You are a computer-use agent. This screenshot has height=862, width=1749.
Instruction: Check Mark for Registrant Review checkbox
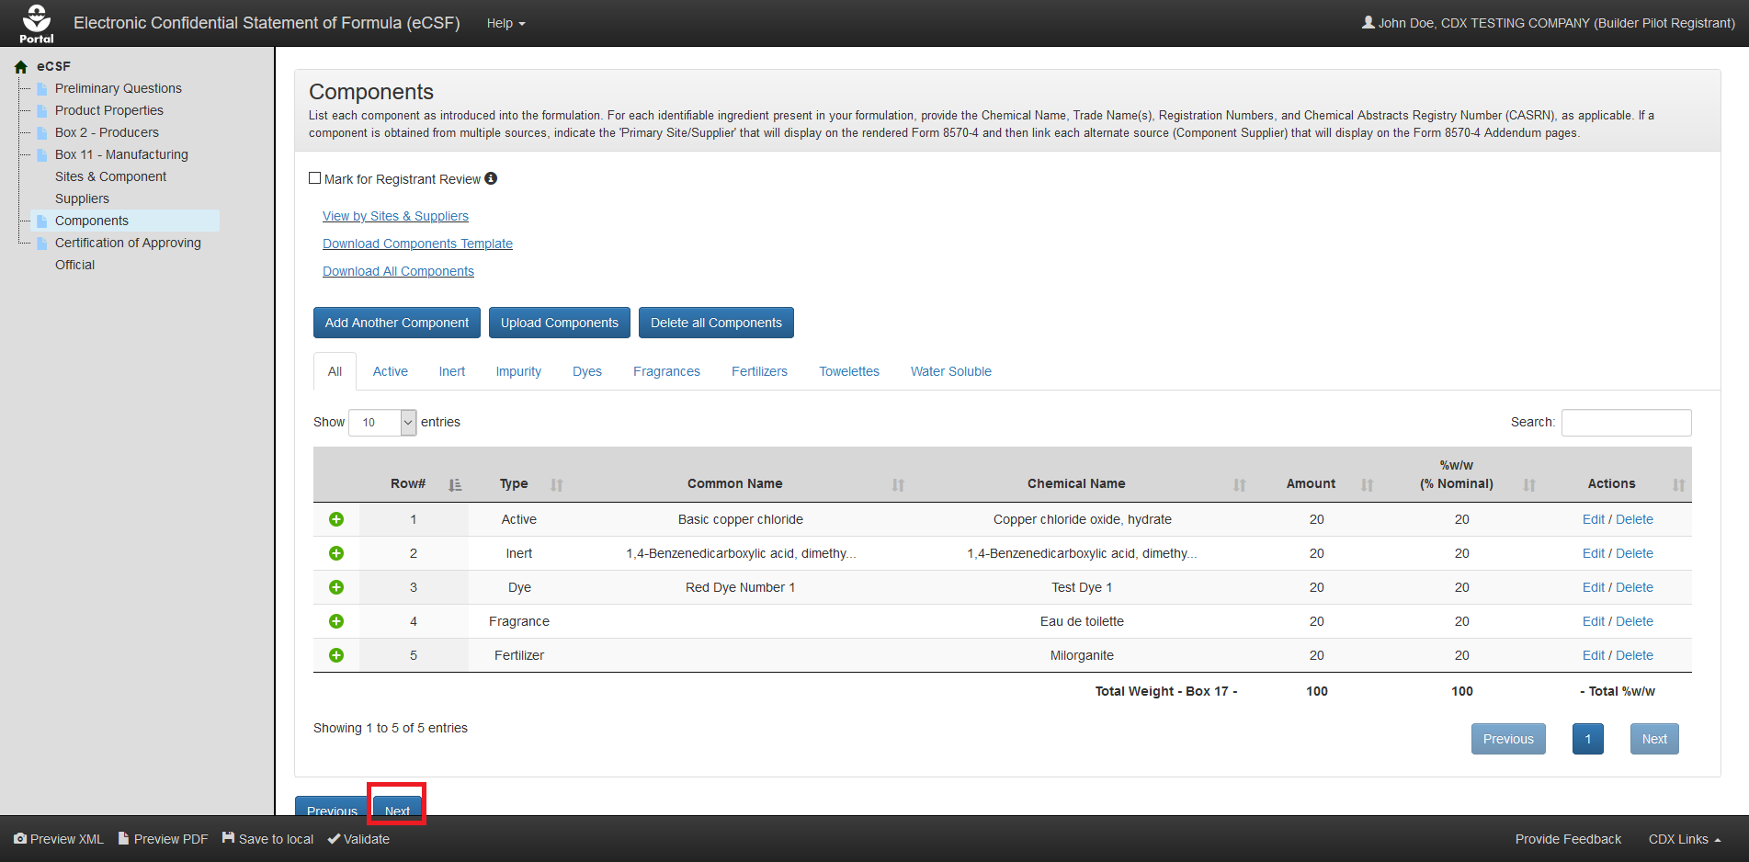click(x=315, y=178)
